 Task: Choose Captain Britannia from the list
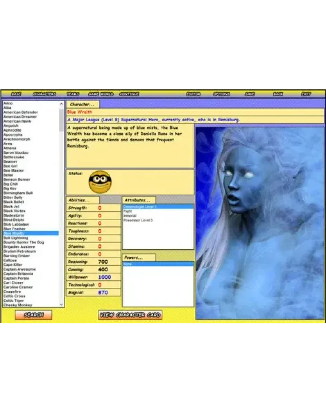tap(18, 274)
